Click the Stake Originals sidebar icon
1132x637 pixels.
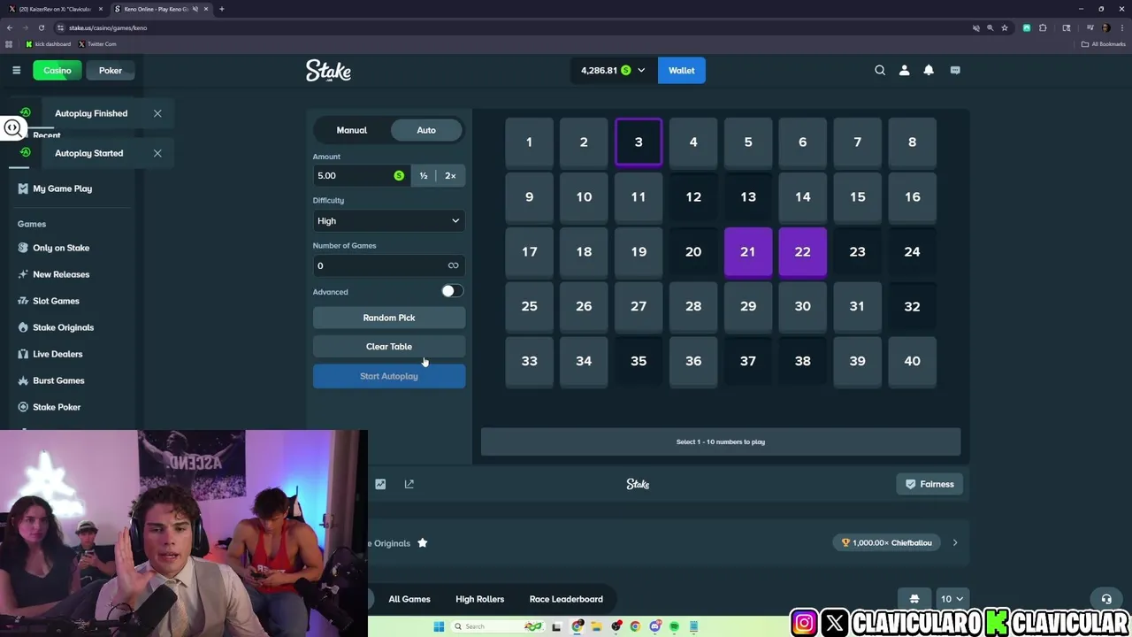tap(23, 327)
